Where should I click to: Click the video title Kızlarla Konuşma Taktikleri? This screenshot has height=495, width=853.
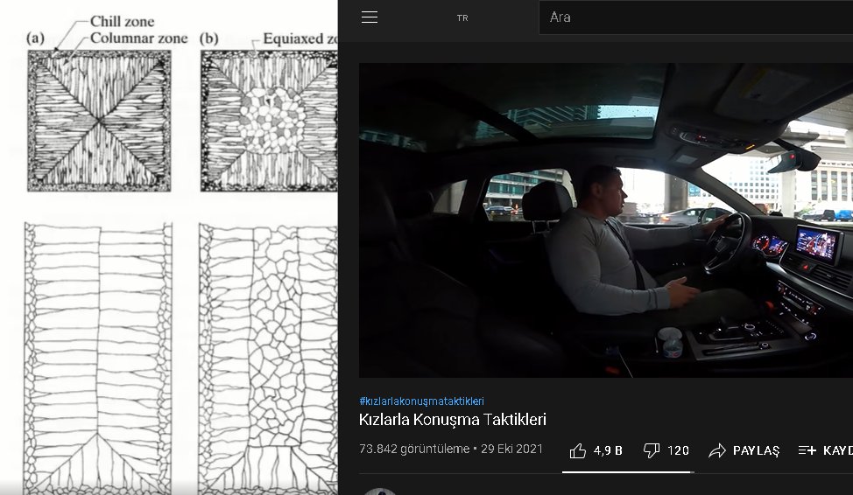[x=453, y=420]
